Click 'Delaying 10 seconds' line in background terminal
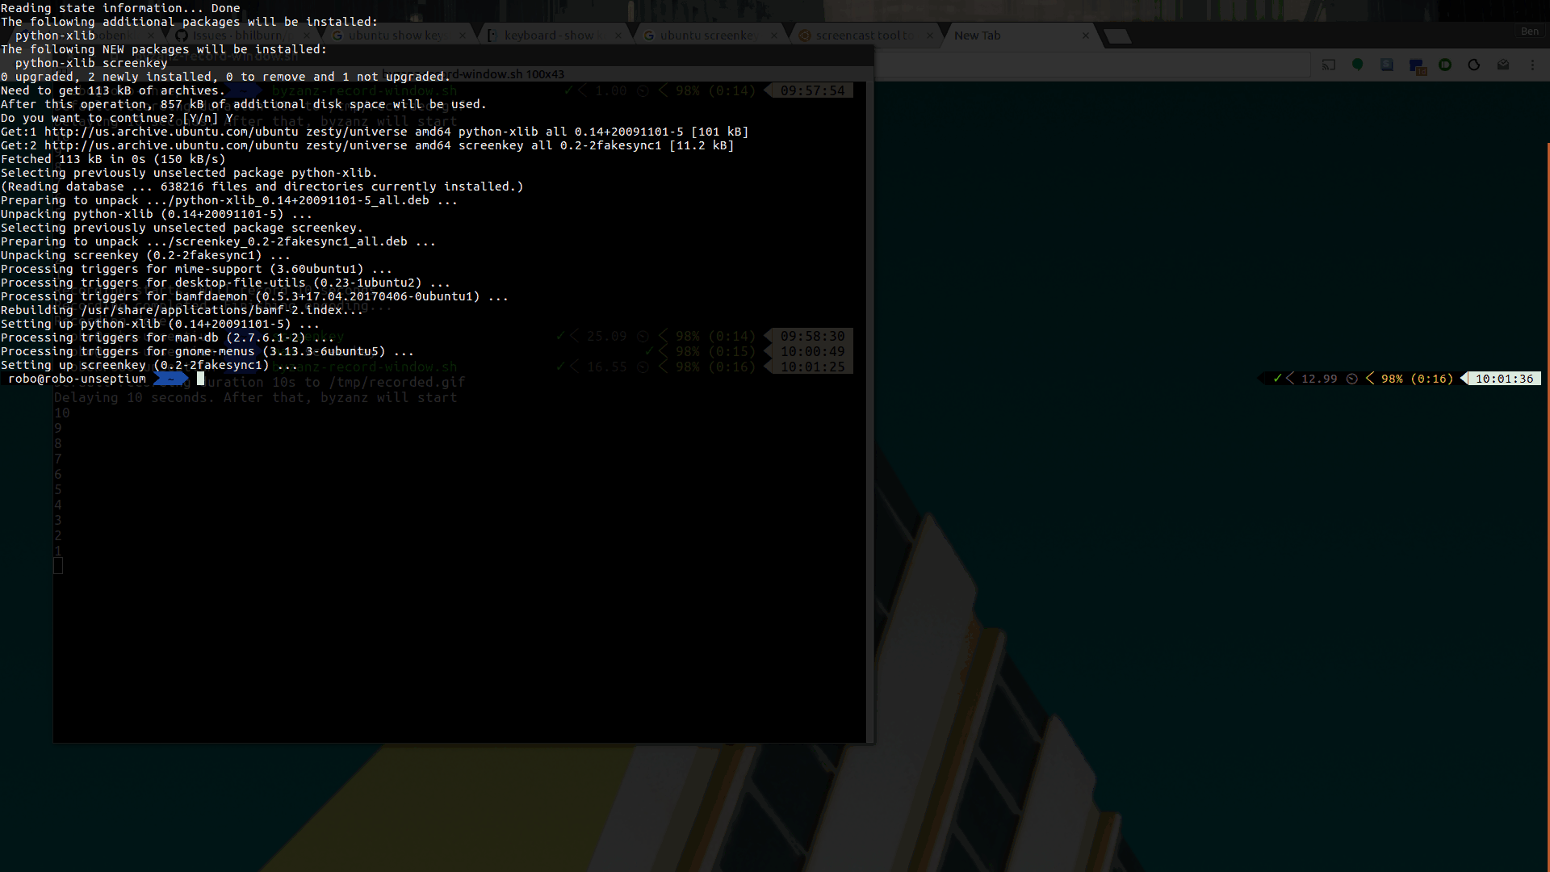Viewport: 1550px width, 872px height. [x=255, y=397]
